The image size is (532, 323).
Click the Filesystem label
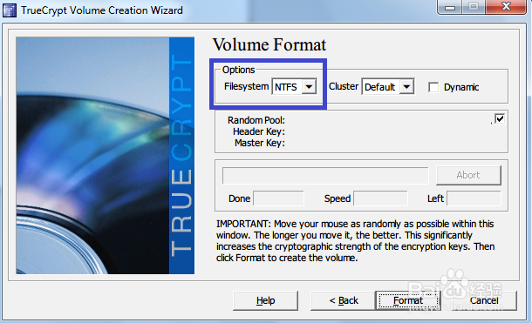[x=246, y=87]
